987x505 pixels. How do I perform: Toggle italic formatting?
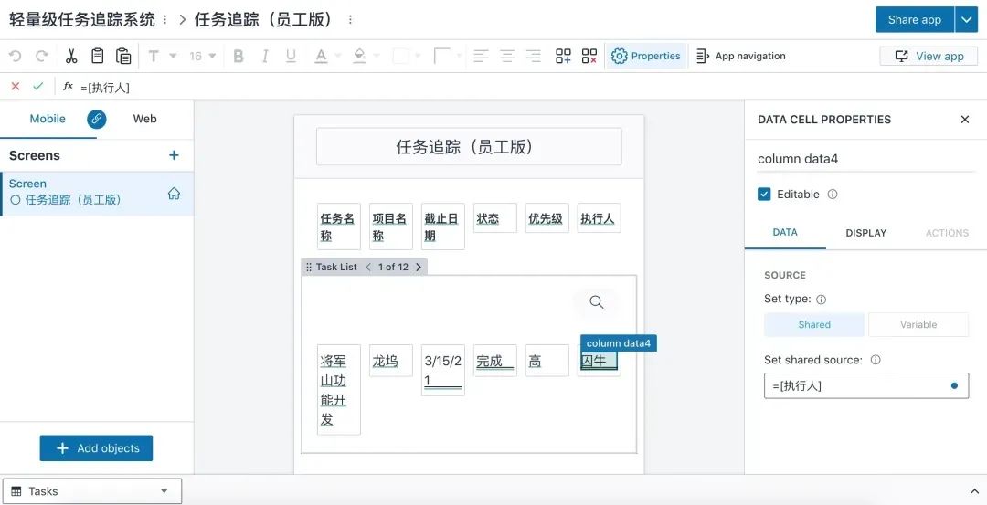[x=265, y=56]
